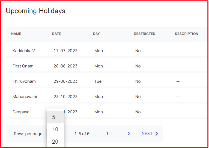Click No in Deepavali row
Image resolution: width=209 pixels, height=148 pixels.
(138, 112)
